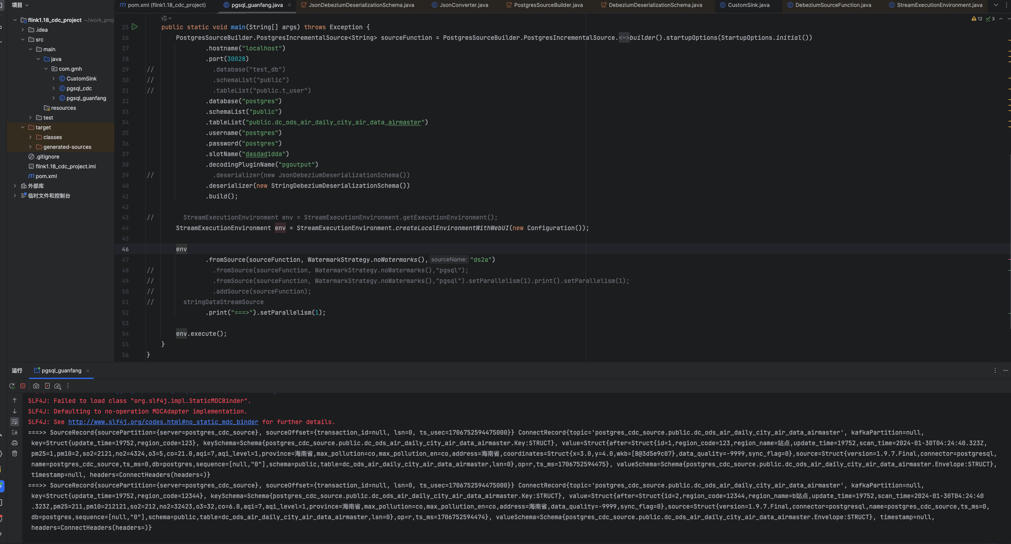The height and width of the screenshot is (544, 1011).
Task: Collapse the java source folder
Action: (x=38, y=59)
